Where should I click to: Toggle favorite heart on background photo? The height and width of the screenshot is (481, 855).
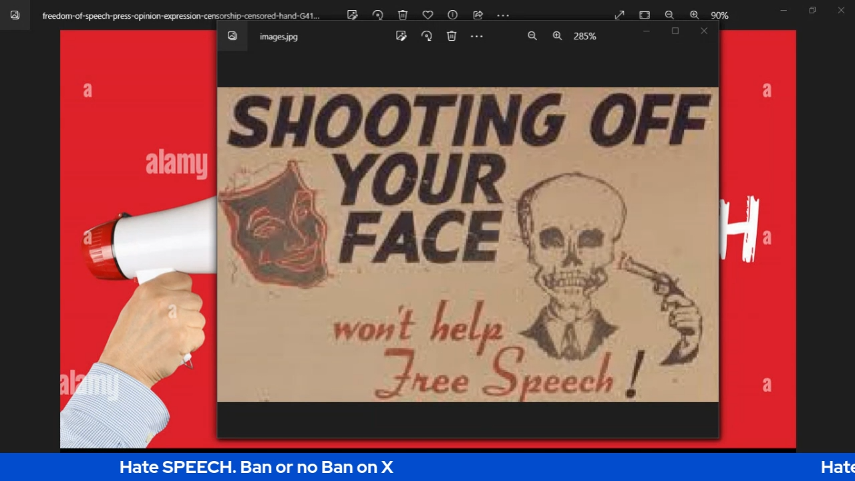coord(427,15)
